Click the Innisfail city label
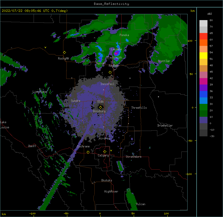This screenshot has height=217, width=223. (107, 84)
